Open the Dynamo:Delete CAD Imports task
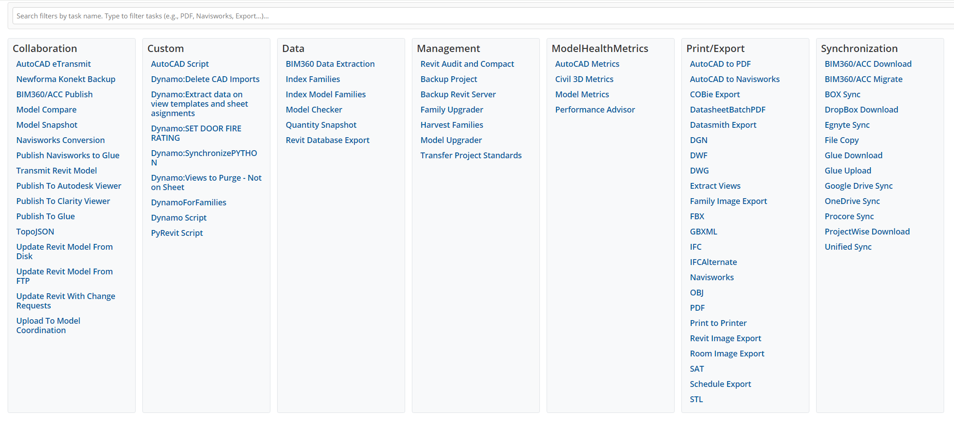 pyautogui.click(x=205, y=79)
